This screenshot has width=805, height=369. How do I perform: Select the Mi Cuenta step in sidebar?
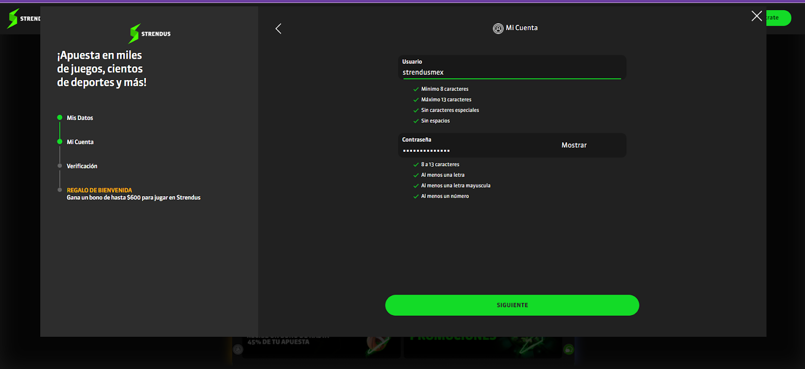click(80, 142)
